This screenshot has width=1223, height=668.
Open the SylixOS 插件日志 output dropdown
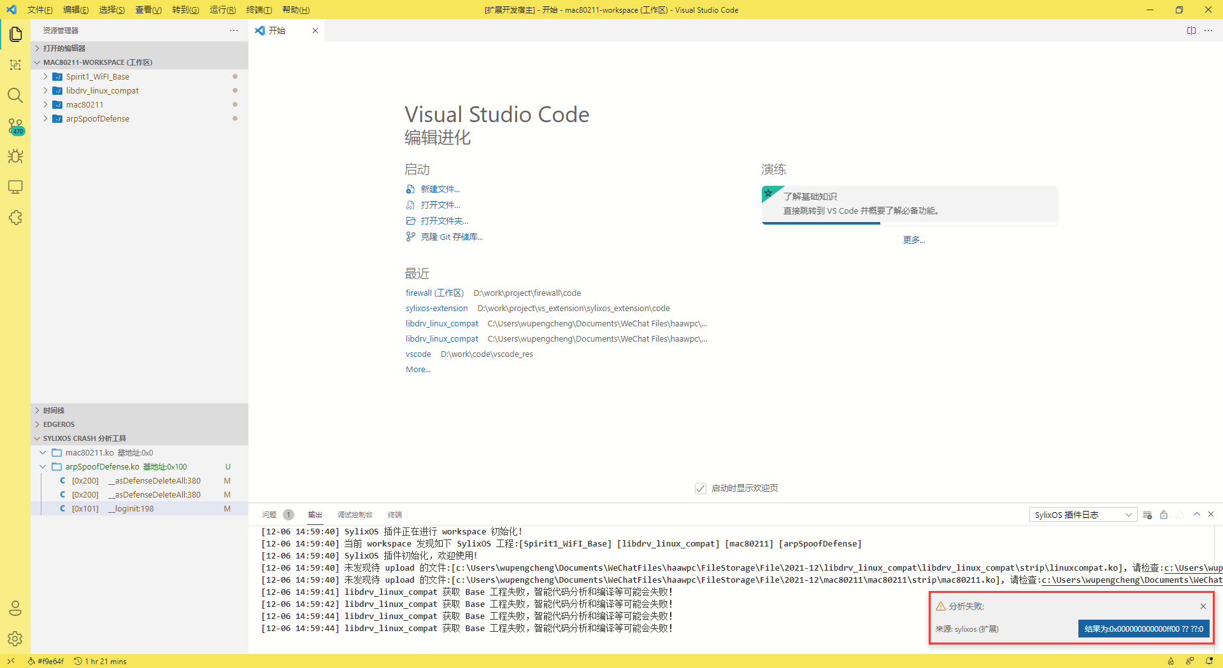click(x=1083, y=515)
